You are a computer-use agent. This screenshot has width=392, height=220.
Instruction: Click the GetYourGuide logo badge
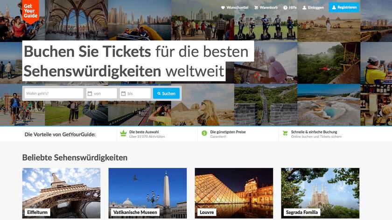point(30,11)
